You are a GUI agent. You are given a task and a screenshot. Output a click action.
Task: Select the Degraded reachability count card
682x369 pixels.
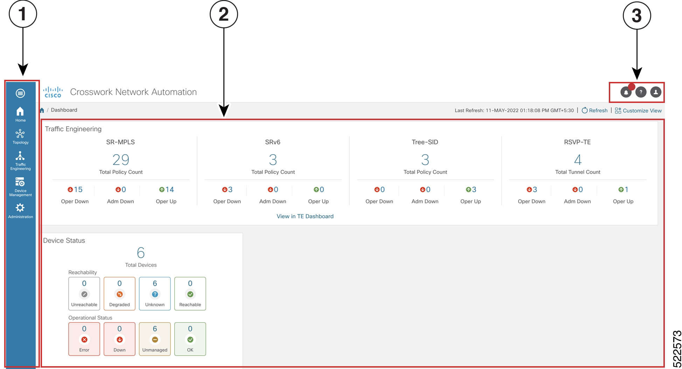[x=119, y=293]
